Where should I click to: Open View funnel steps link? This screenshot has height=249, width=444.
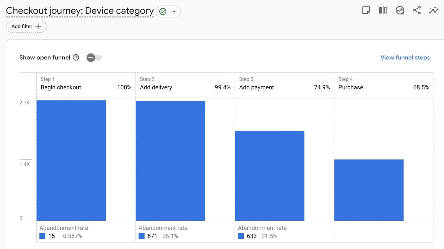405,57
